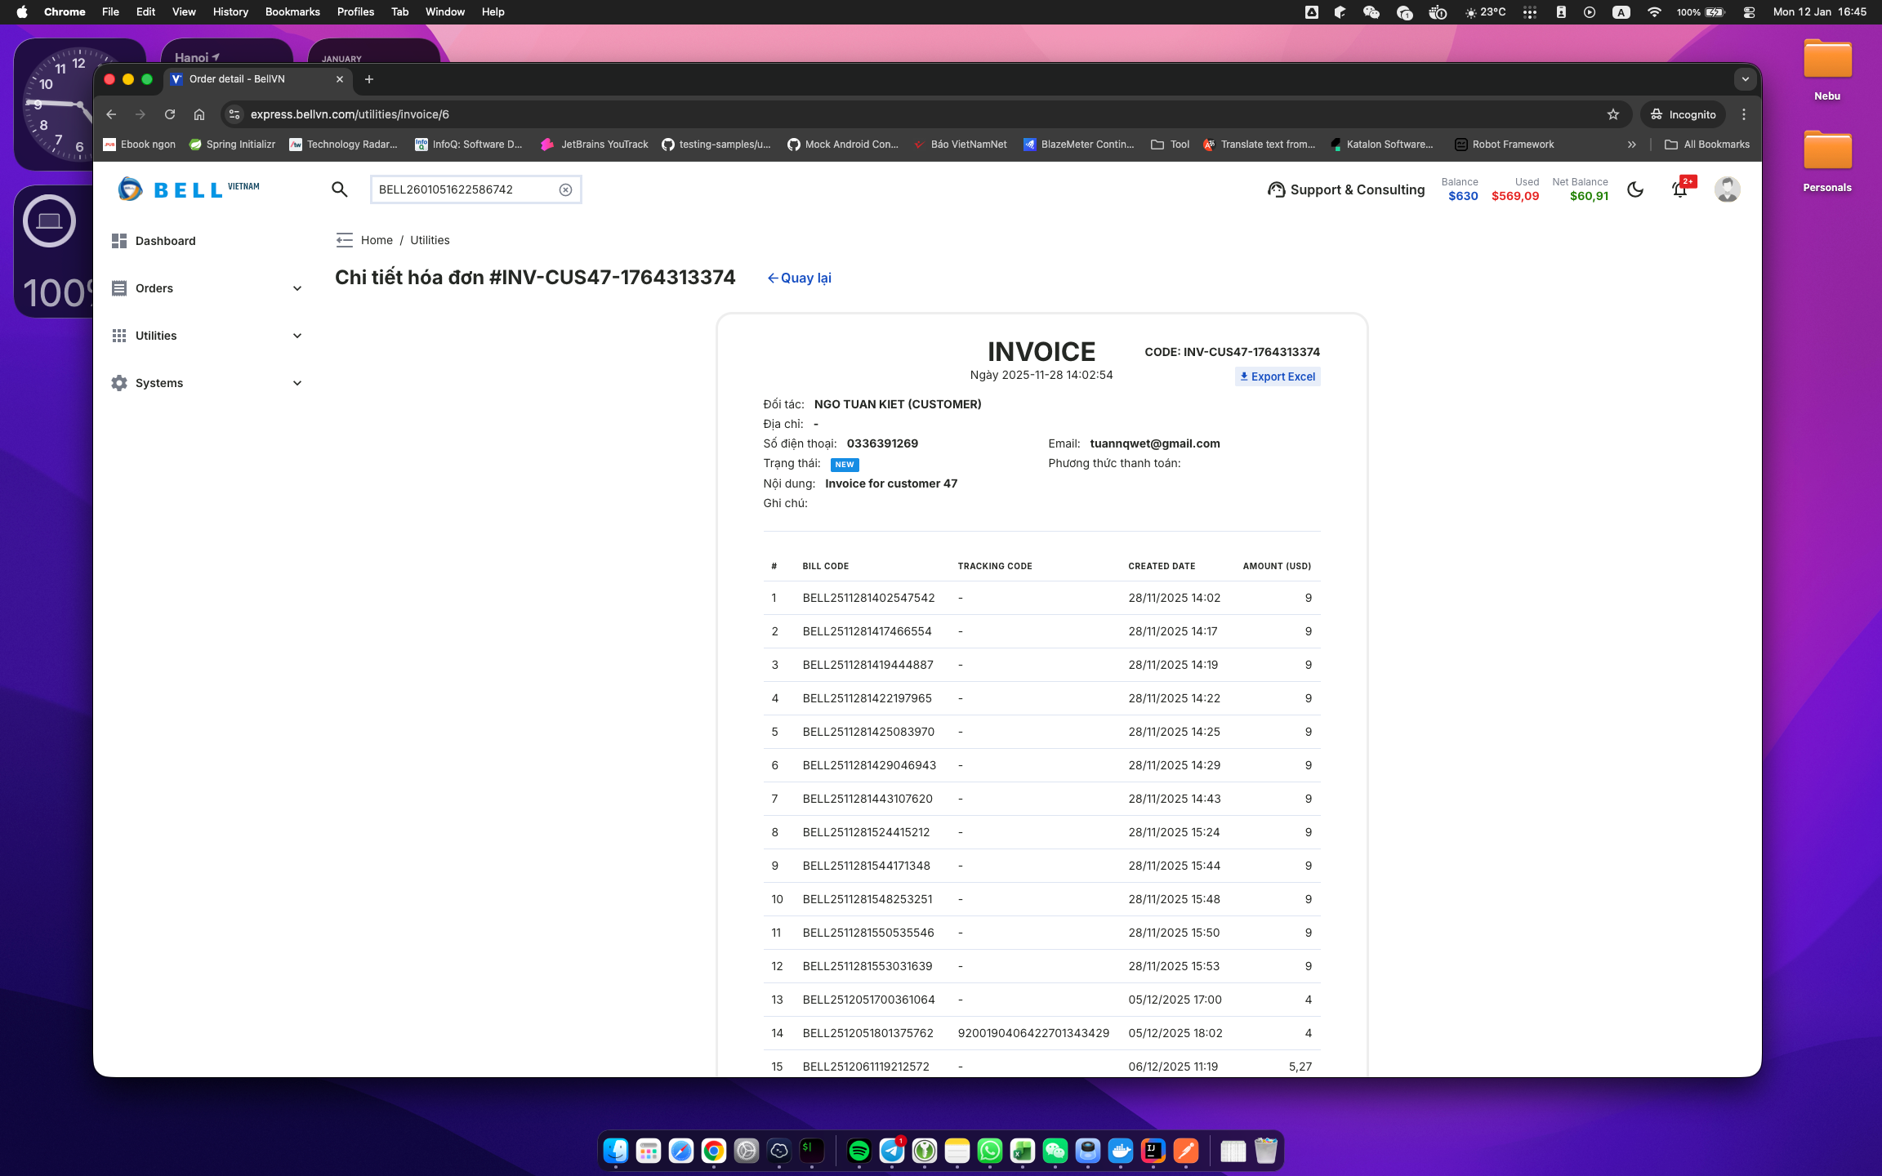Click the Export Excel button

tap(1278, 376)
